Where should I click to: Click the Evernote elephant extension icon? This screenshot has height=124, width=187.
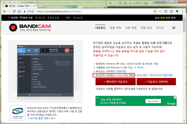tap(177, 11)
